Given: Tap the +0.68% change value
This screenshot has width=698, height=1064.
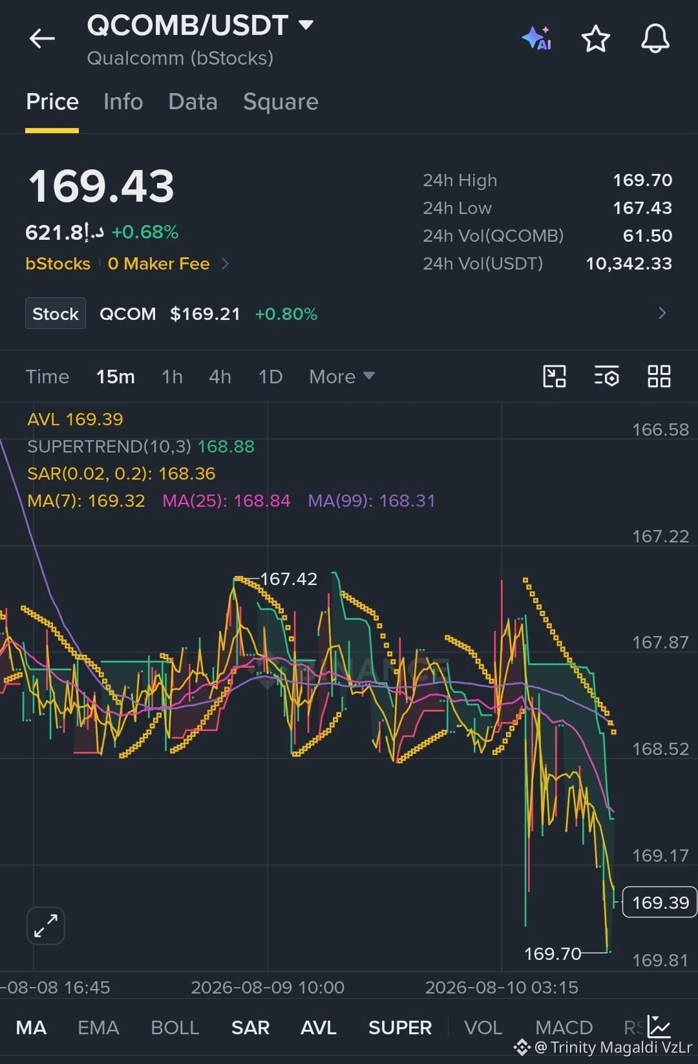Looking at the screenshot, I should pos(145,232).
